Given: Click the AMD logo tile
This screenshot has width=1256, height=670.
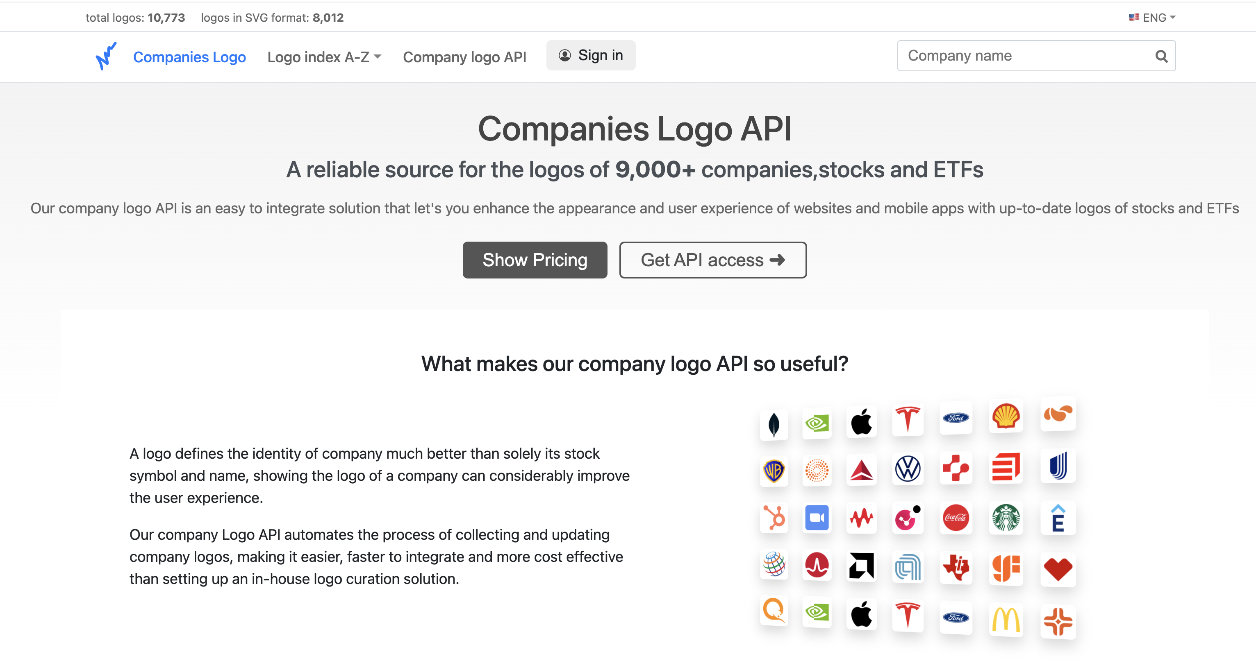Looking at the screenshot, I should pos(862,566).
